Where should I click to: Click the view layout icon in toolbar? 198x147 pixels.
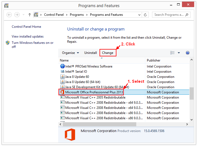[x=172, y=53]
